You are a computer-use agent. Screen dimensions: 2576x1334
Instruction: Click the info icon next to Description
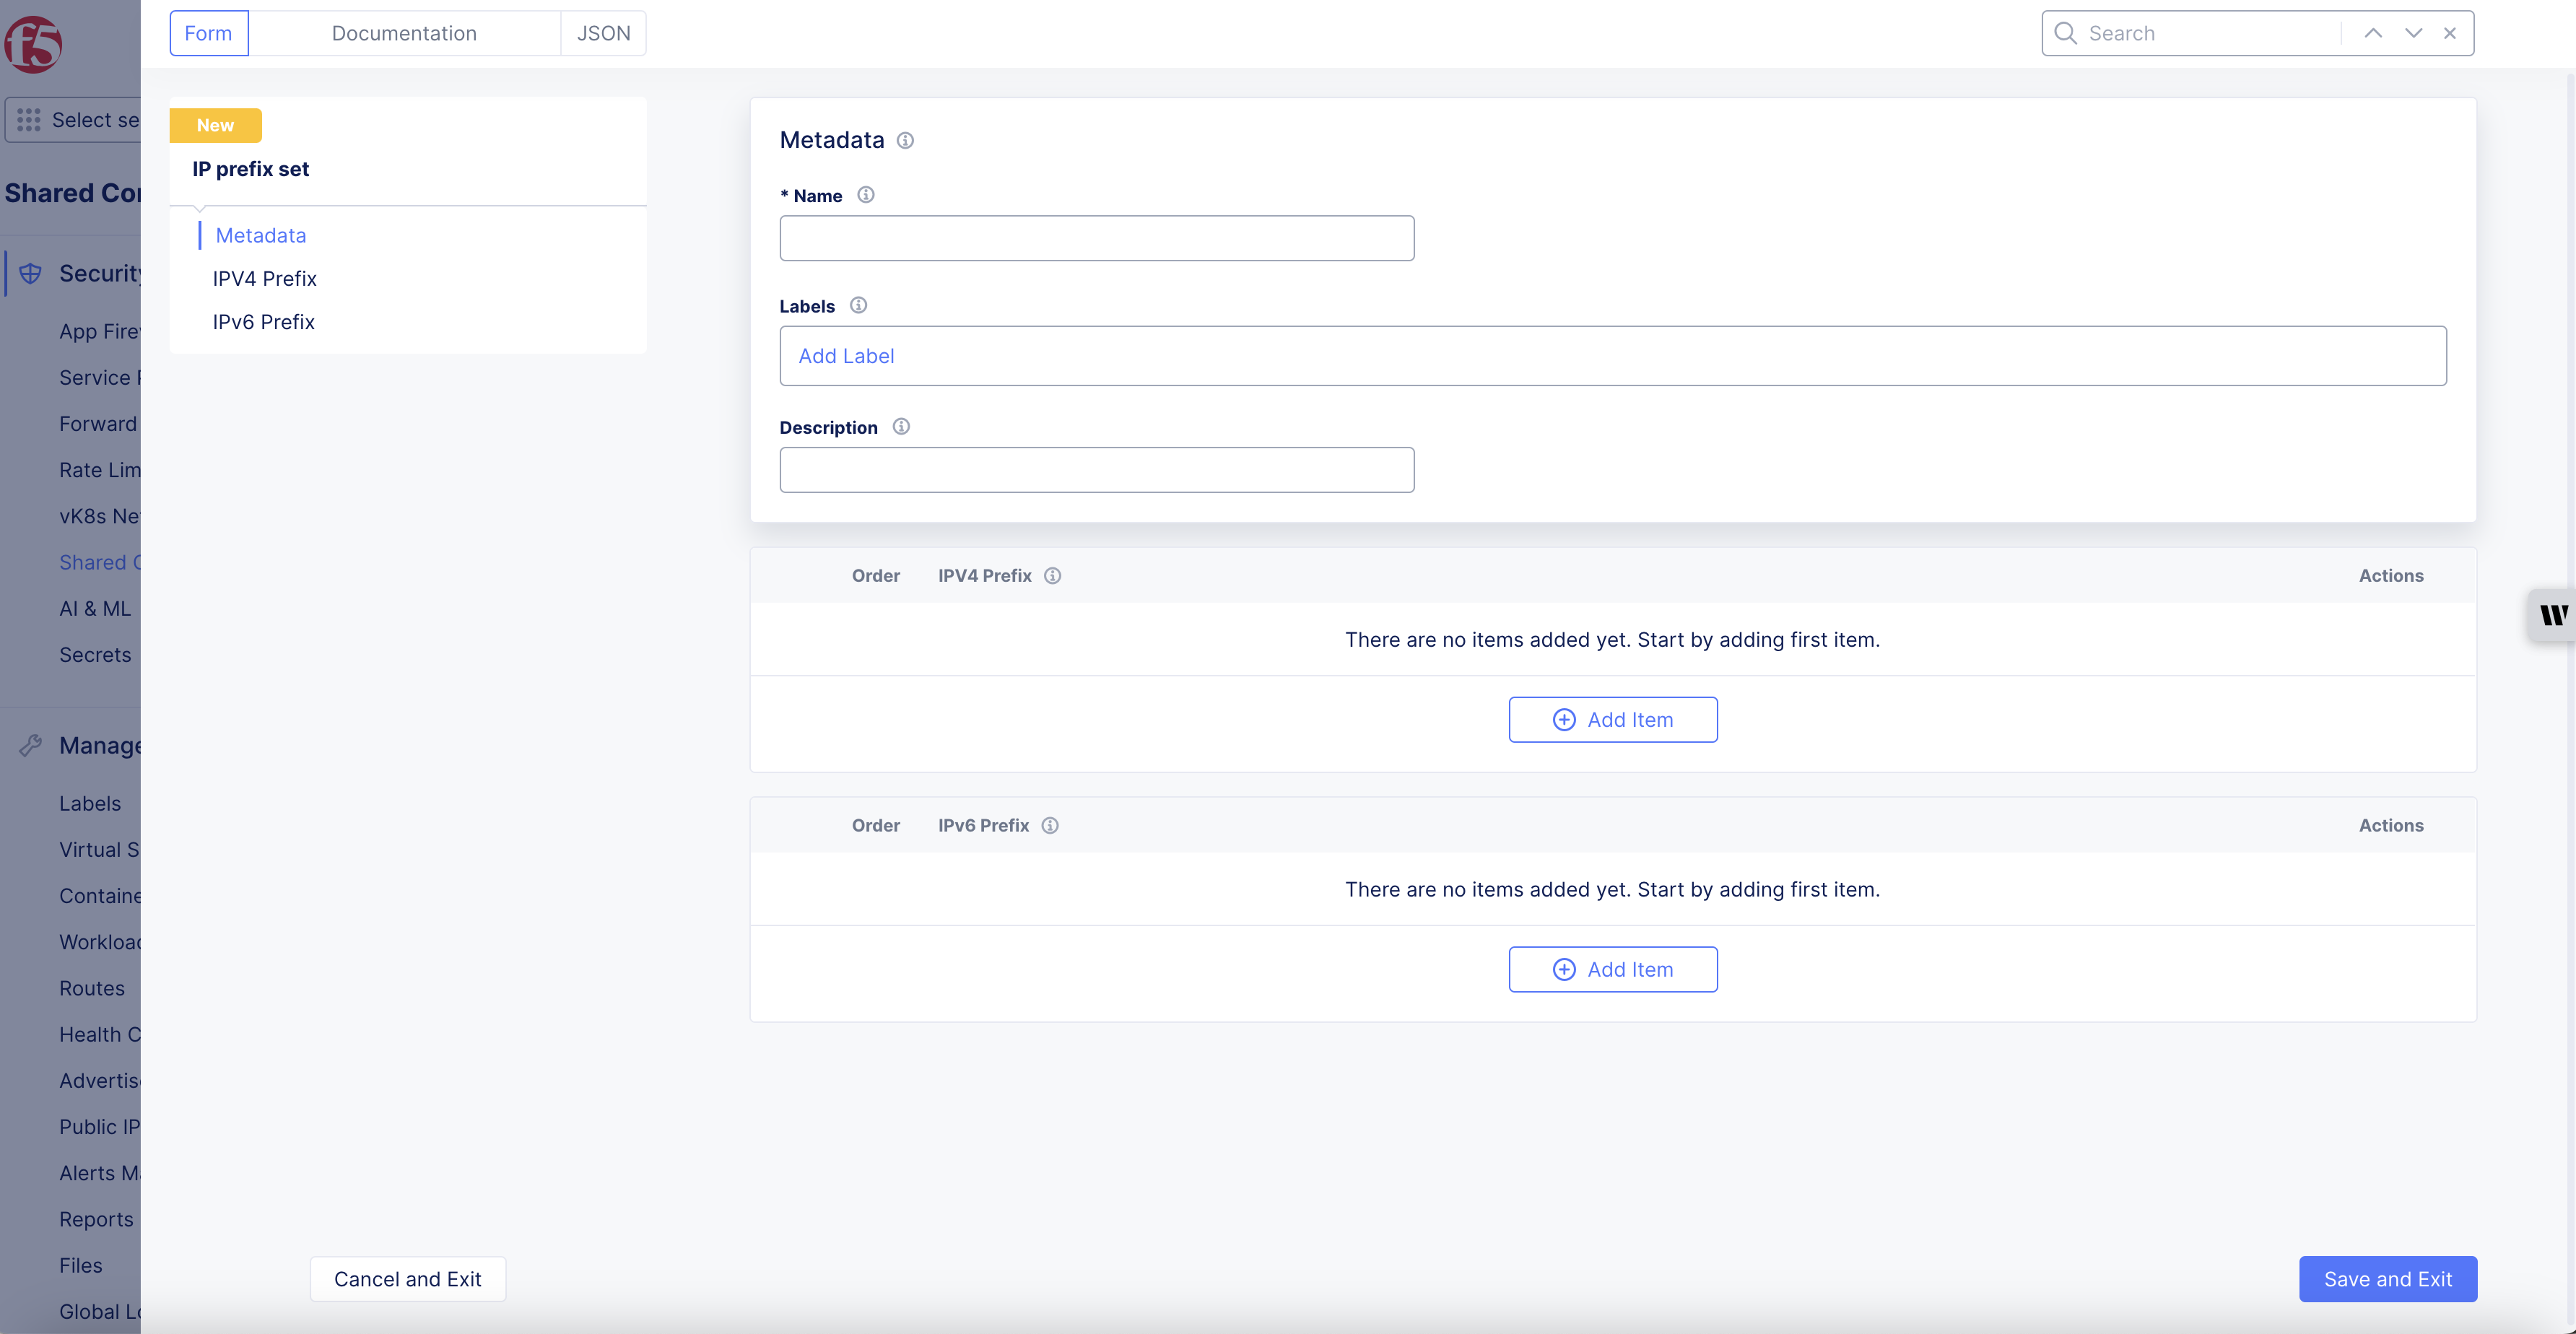pos(900,426)
